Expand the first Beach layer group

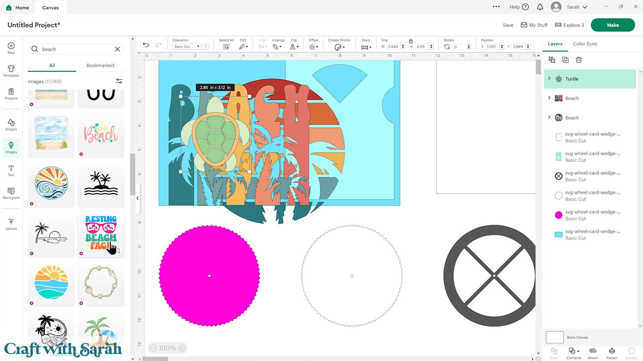click(x=549, y=98)
